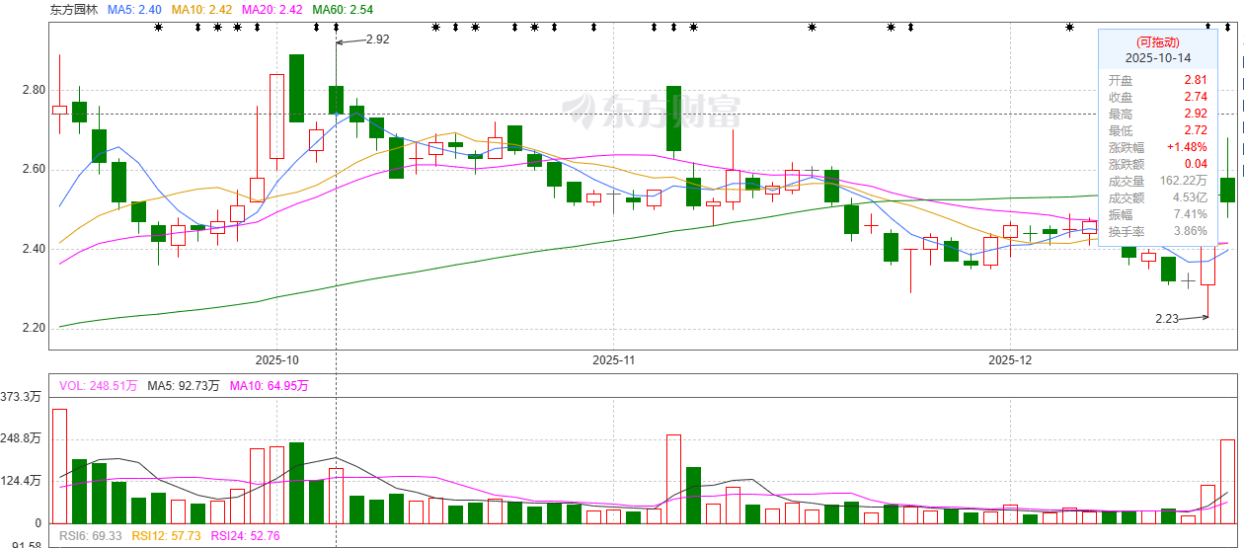Click the 2025-12 date axis label
This screenshot has width=1244, height=548.
(1010, 360)
